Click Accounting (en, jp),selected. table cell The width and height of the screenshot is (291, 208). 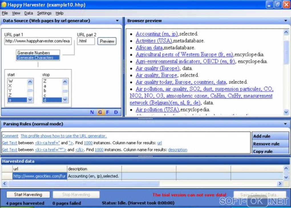click(x=94, y=176)
